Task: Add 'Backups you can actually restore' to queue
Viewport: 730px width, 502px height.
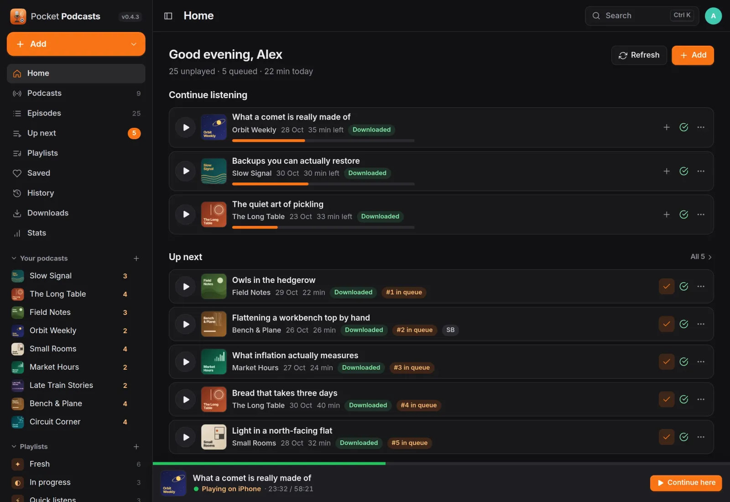Action: point(667,171)
